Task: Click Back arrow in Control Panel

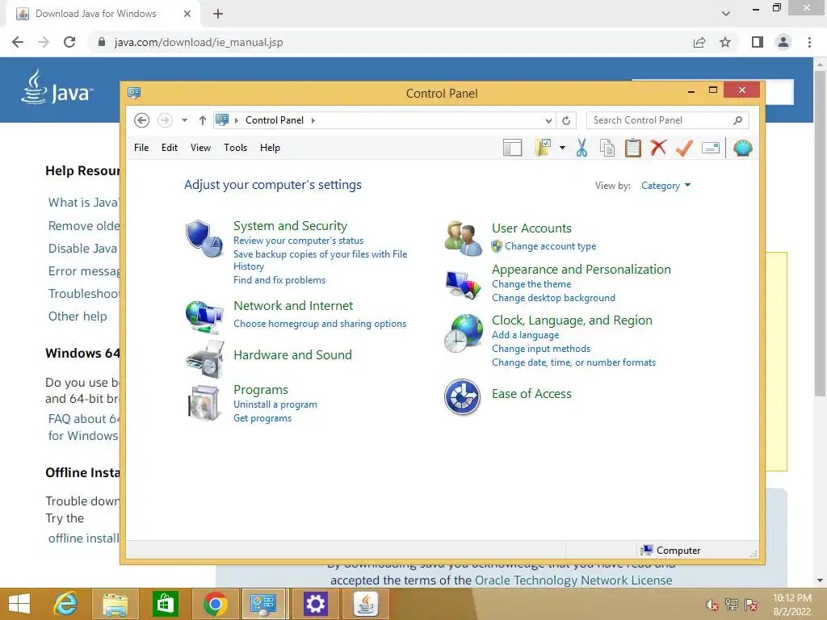Action: click(141, 120)
